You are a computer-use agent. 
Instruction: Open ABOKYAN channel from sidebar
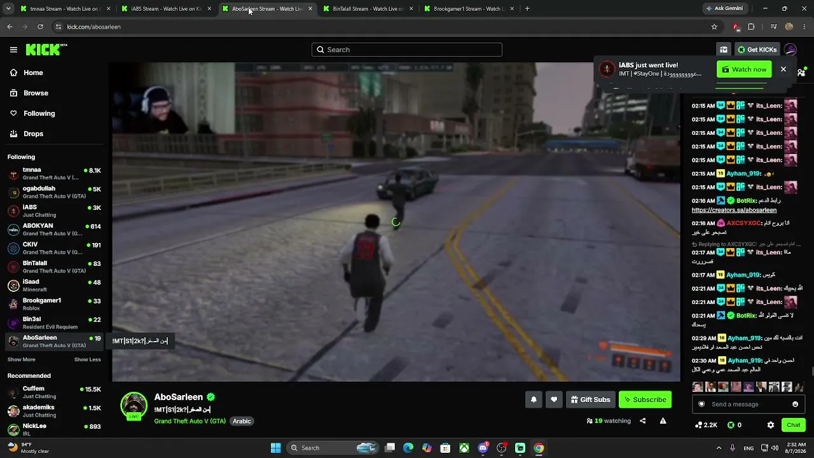tap(54, 230)
